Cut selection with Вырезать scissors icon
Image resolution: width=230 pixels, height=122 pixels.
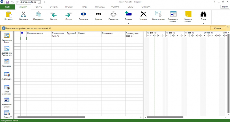point(24,14)
